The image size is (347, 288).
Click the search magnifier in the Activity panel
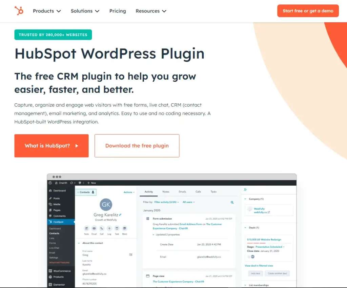click(x=232, y=202)
